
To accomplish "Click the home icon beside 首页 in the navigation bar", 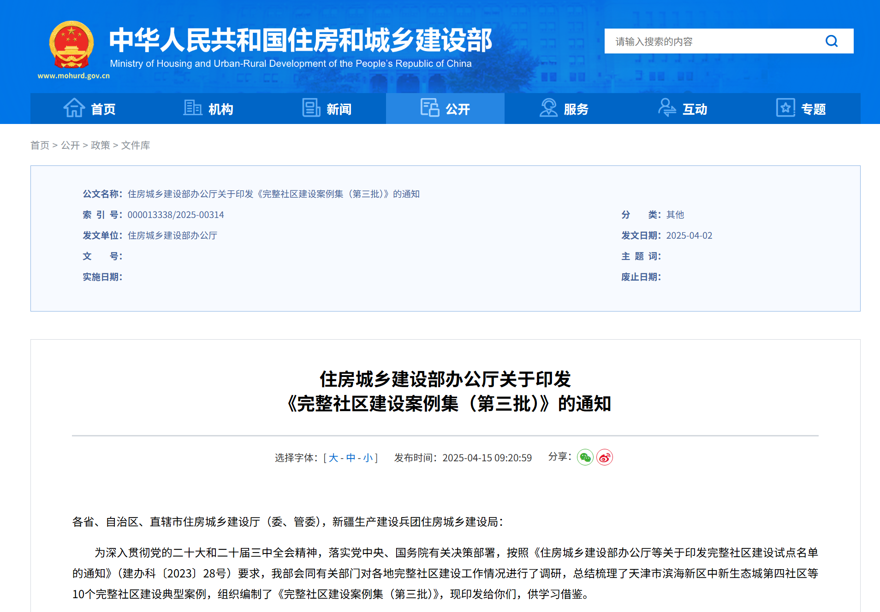I will click(74, 108).
